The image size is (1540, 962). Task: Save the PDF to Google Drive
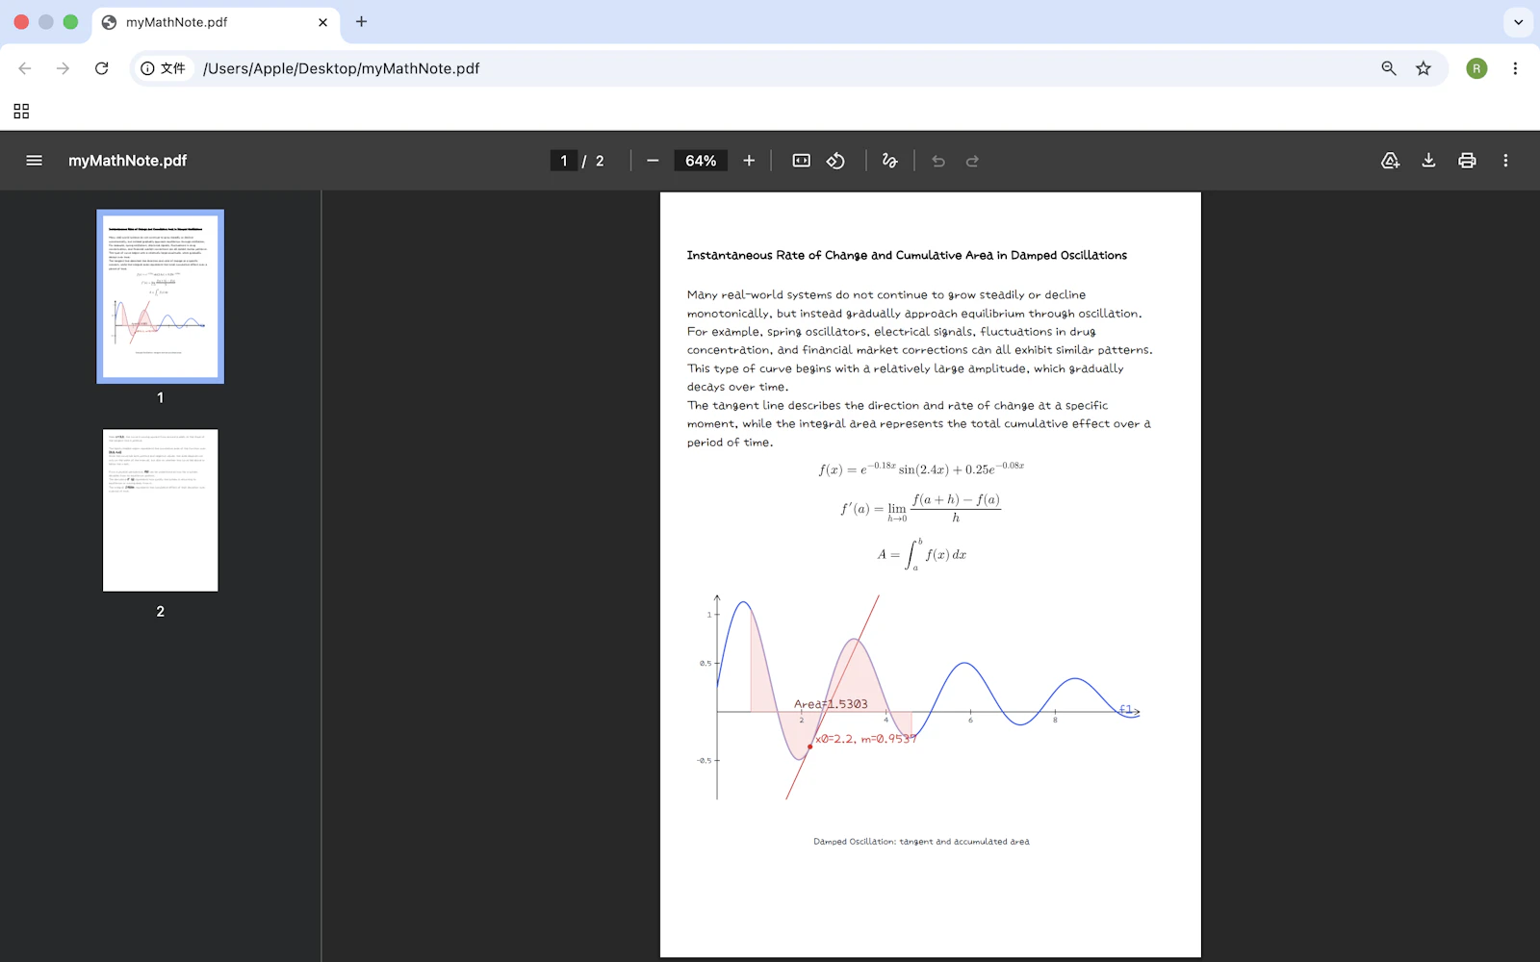[x=1390, y=161]
